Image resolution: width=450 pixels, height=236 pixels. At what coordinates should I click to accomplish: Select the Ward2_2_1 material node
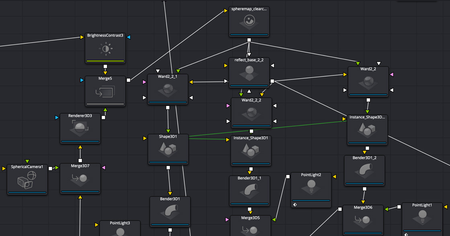point(168,89)
